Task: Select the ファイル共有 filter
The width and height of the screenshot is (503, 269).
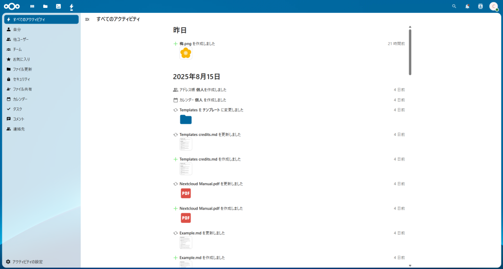Action: [23, 89]
